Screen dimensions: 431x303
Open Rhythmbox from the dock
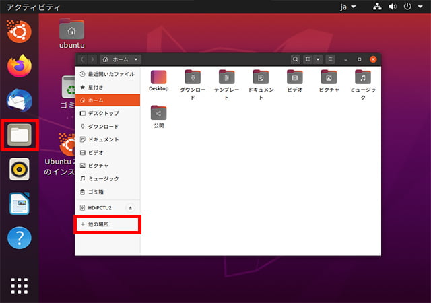pyautogui.click(x=20, y=169)
